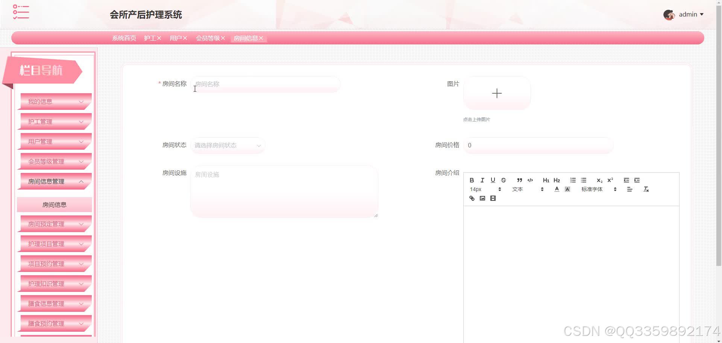Viewport: 722px width, 343px height.
Task: Click the plus box to upload image
Action: [x=497, y=93]
